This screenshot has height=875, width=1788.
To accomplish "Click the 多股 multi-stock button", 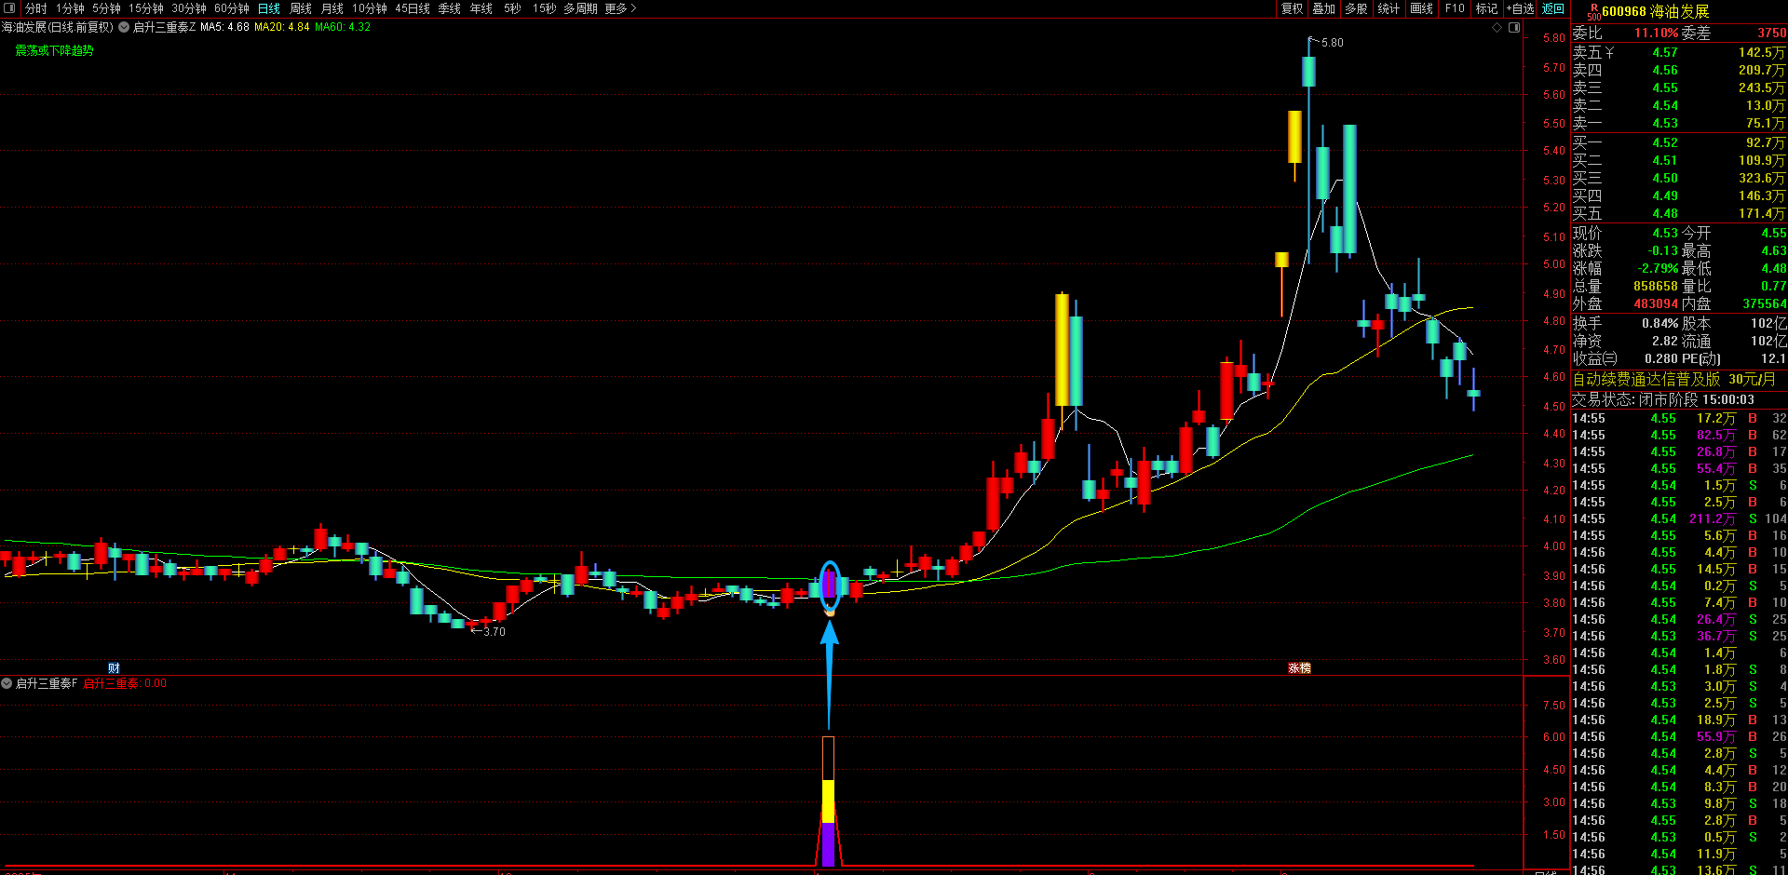I will tap(1357, 8).
